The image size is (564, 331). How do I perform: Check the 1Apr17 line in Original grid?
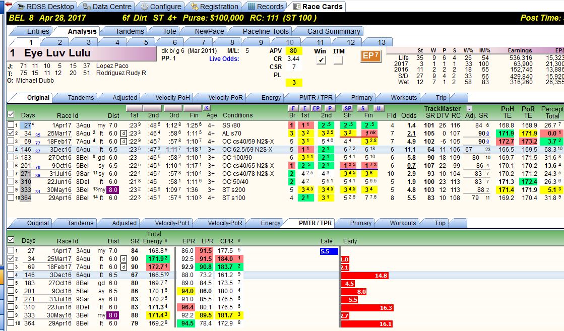click(11, 125)
